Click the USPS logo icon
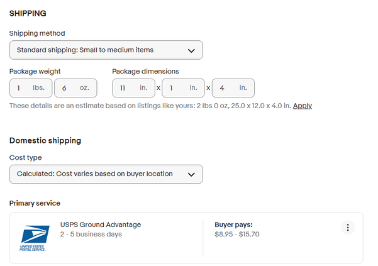The width and height of the screenshot is (378, 266). pos(35,238)
